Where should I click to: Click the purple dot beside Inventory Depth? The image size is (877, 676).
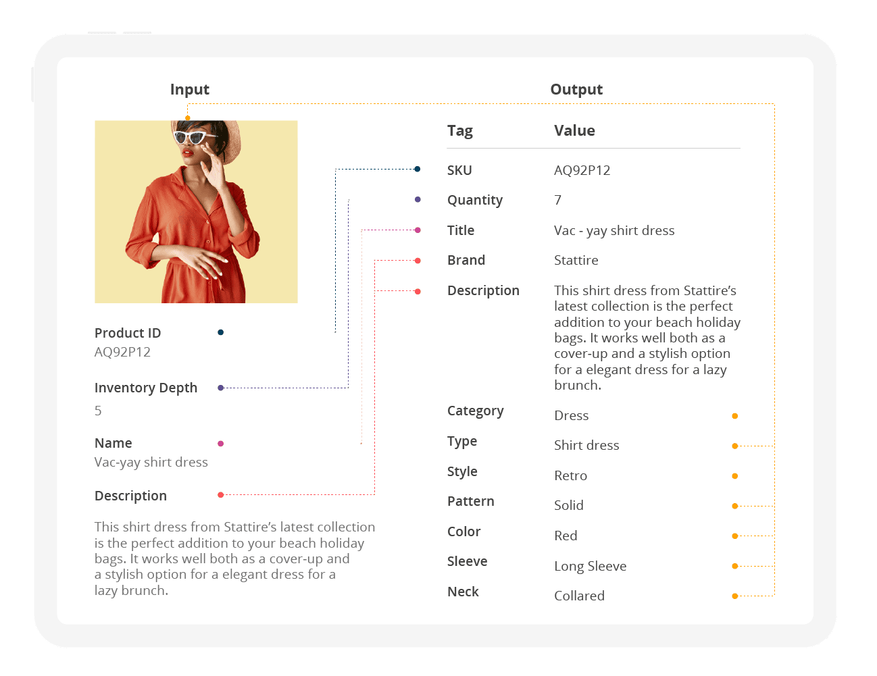coord(220,388)
